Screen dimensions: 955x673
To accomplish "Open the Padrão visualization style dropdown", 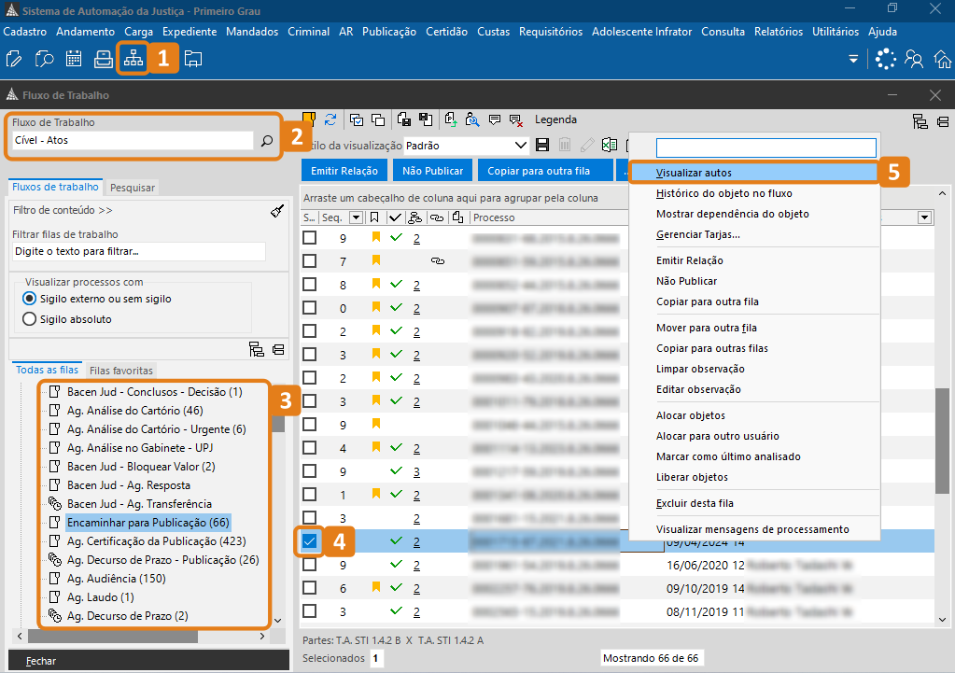I will pyautogui.click(x=521, y=146).
